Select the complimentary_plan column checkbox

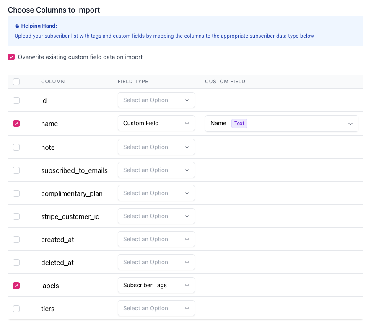click(x=16, y=193)
